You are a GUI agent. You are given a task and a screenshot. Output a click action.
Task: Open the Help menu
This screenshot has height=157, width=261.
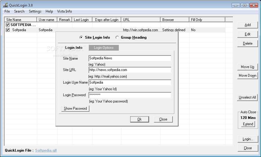[x=49, y=11]
